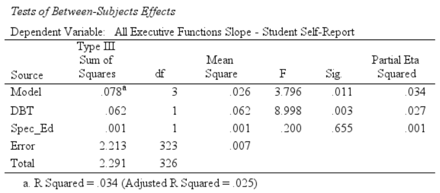Click the Model F value 3.796
This screenshot has height=193, width=440.
pyautogui.click(x=288, y=92)
